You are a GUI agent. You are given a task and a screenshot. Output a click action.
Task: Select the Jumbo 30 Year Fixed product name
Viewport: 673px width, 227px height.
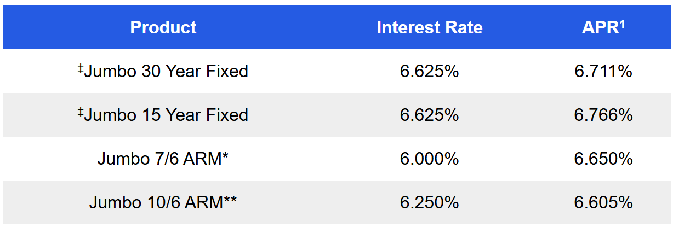click(167, 71)
